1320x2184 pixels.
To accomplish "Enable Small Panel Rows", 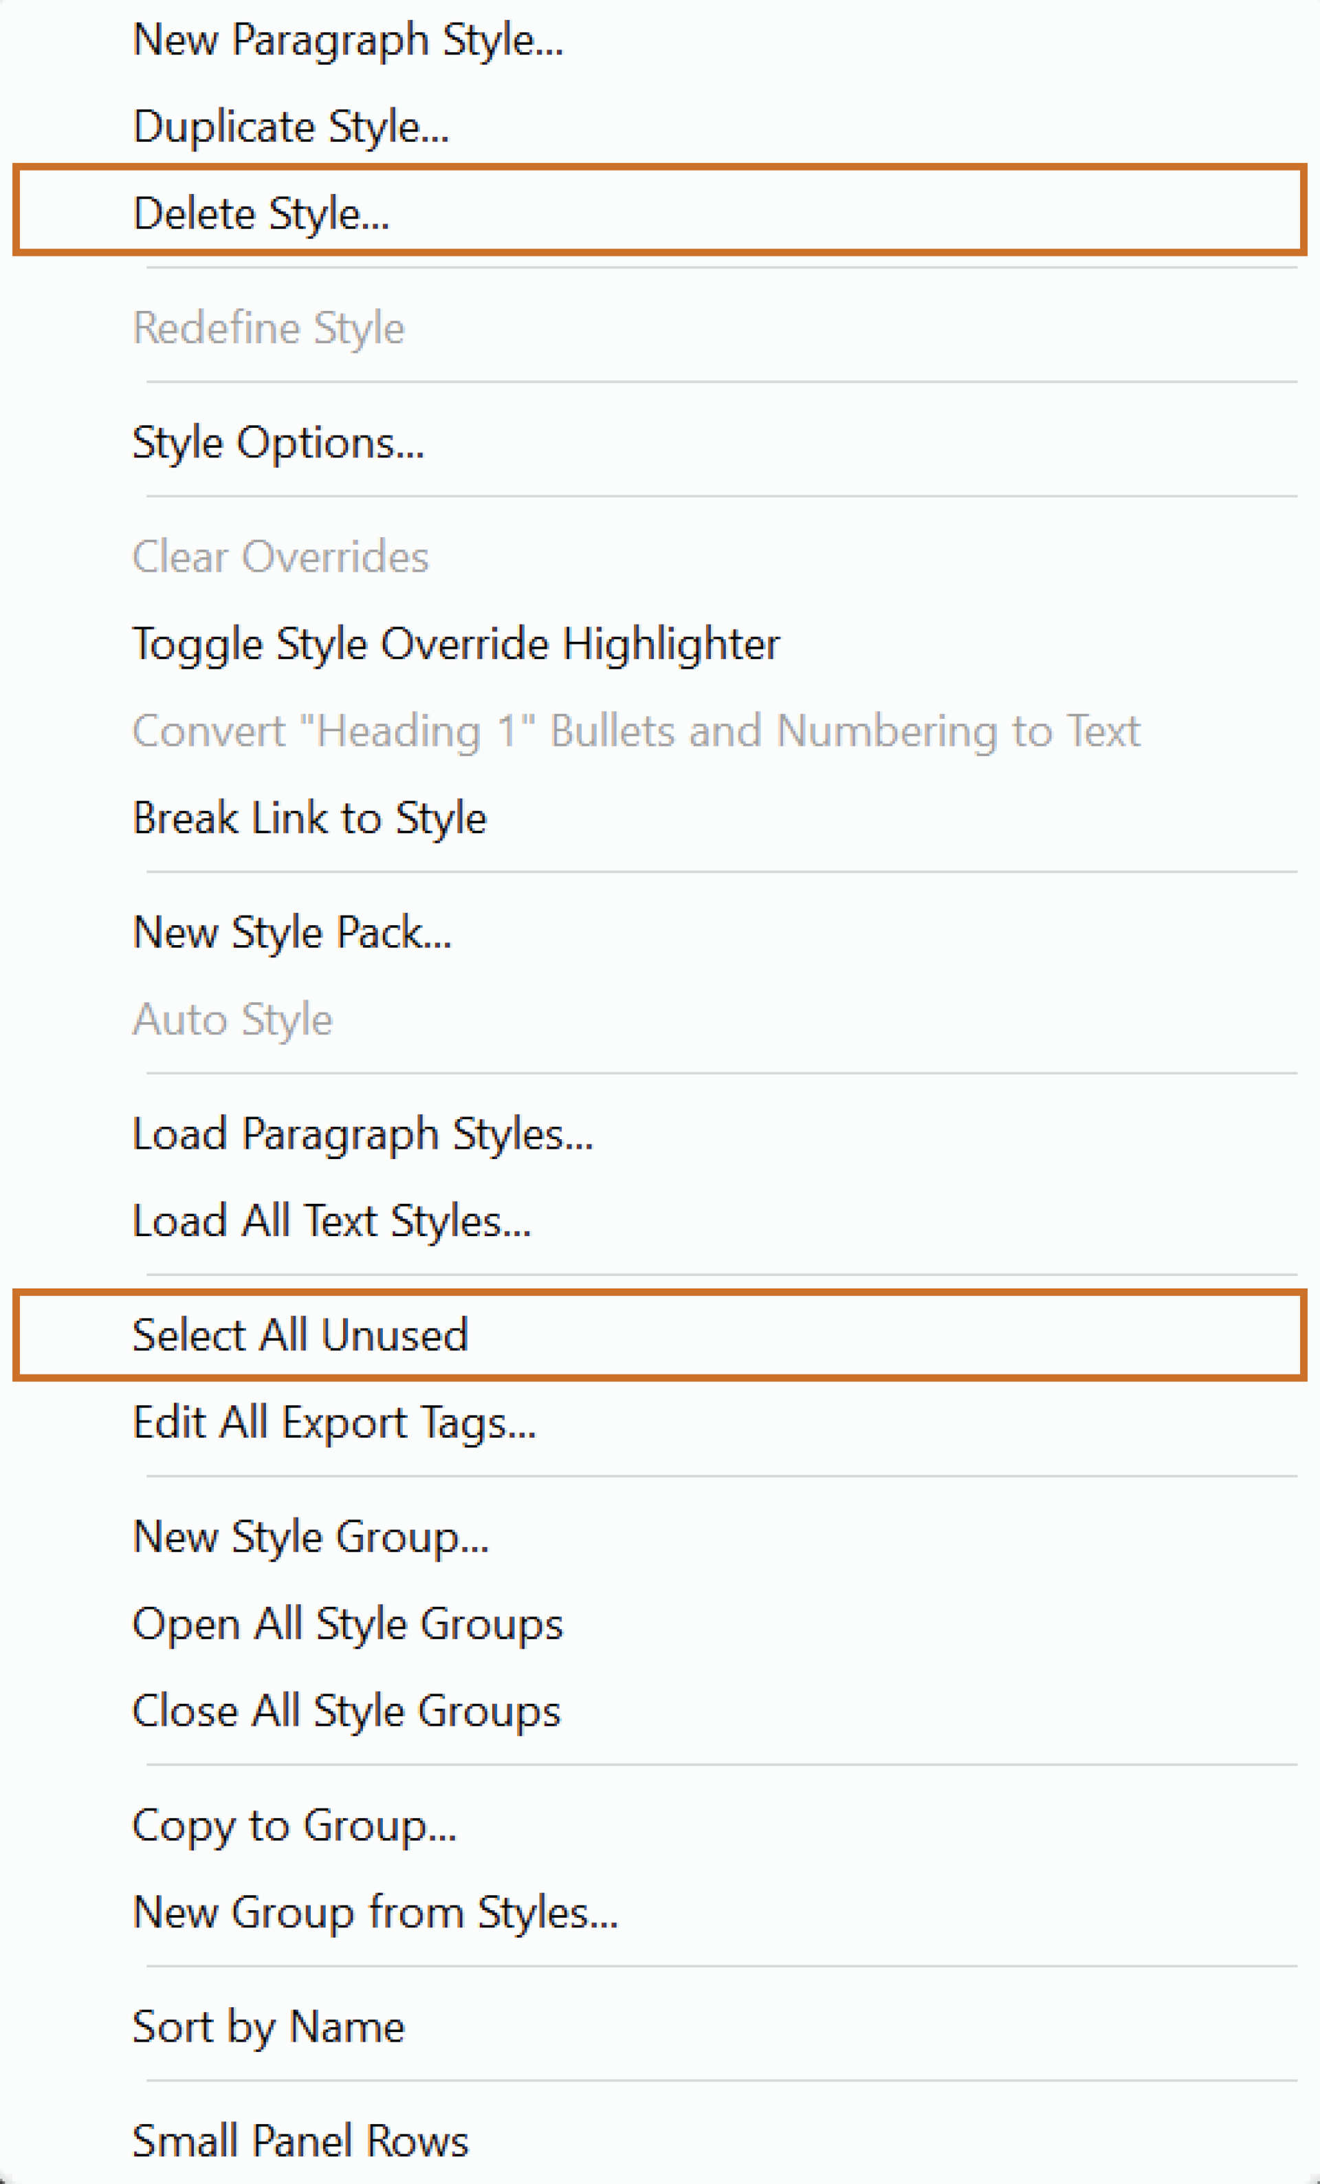I will point(300,2141).
